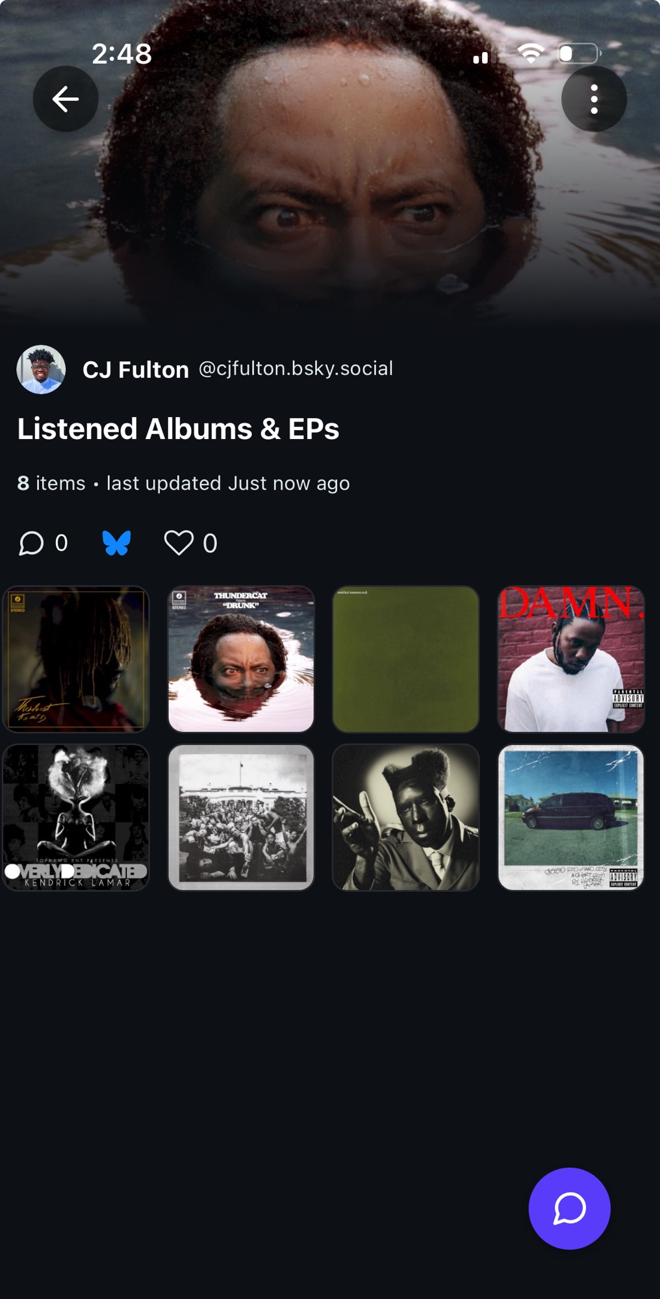Open the Overly Dedicated album cover
The height and width of the screenshot is (1299, 660).
pyautogui.click(x=76, y=818)
